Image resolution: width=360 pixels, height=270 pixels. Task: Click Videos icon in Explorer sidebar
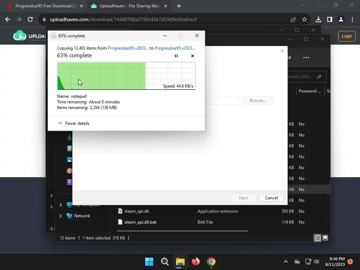[x=69, y=182]
